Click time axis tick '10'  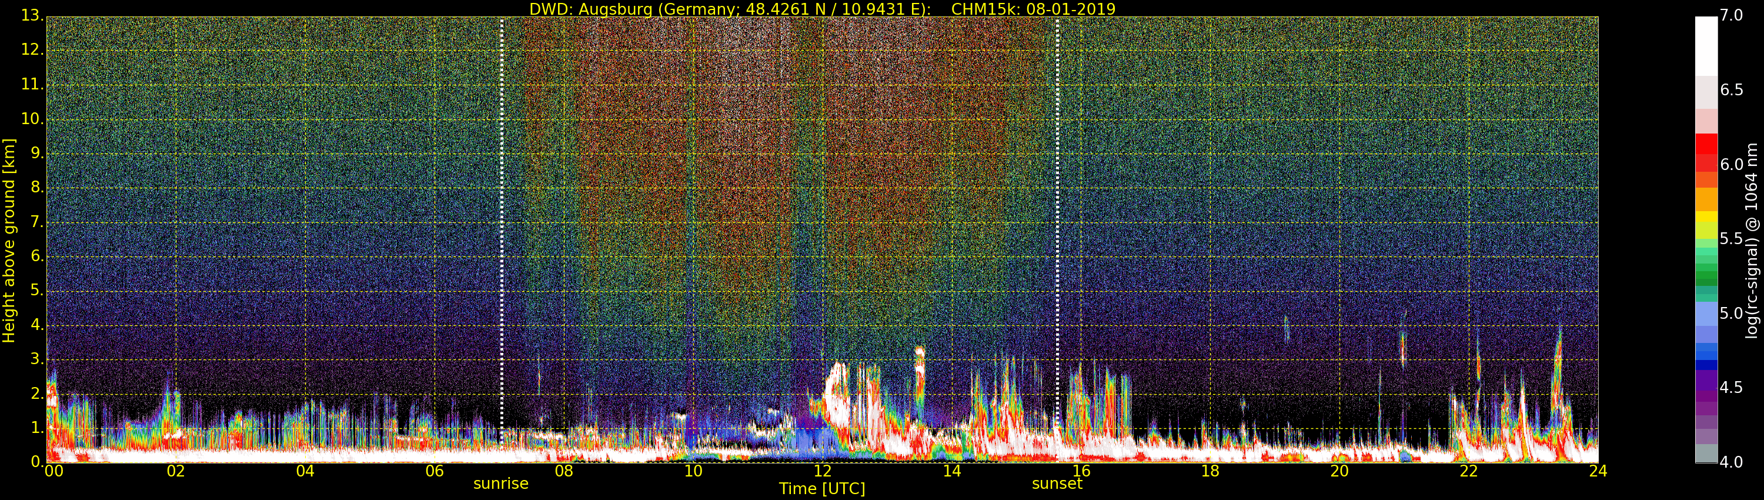693,471
